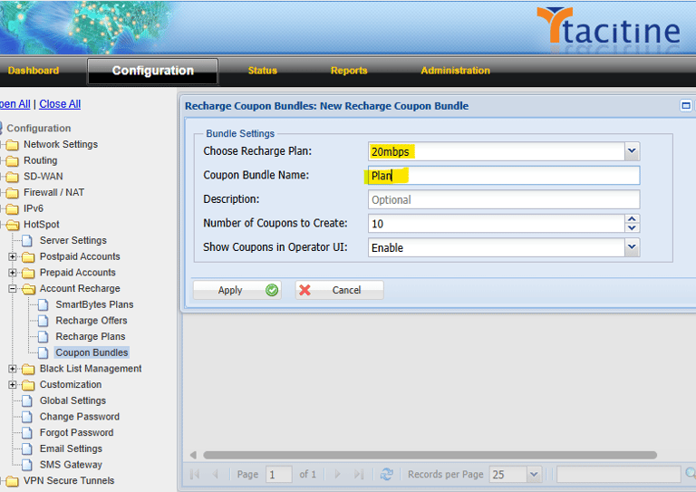The width and height of the screenshot is (696, 492).
Task: Click the Recharge Offers page icon
Action: pyautogui.click(x=43, y=321)
